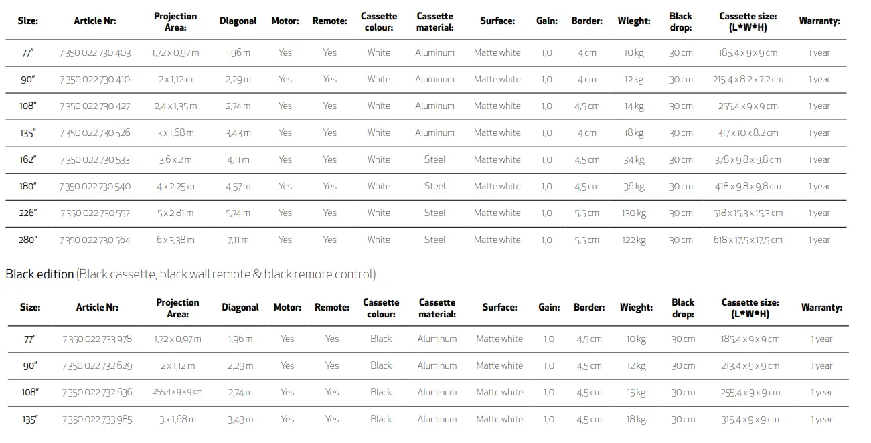Click the Diagonal header in top table
Viewport: 871px width, 443px height.
(x=238, y=21)
